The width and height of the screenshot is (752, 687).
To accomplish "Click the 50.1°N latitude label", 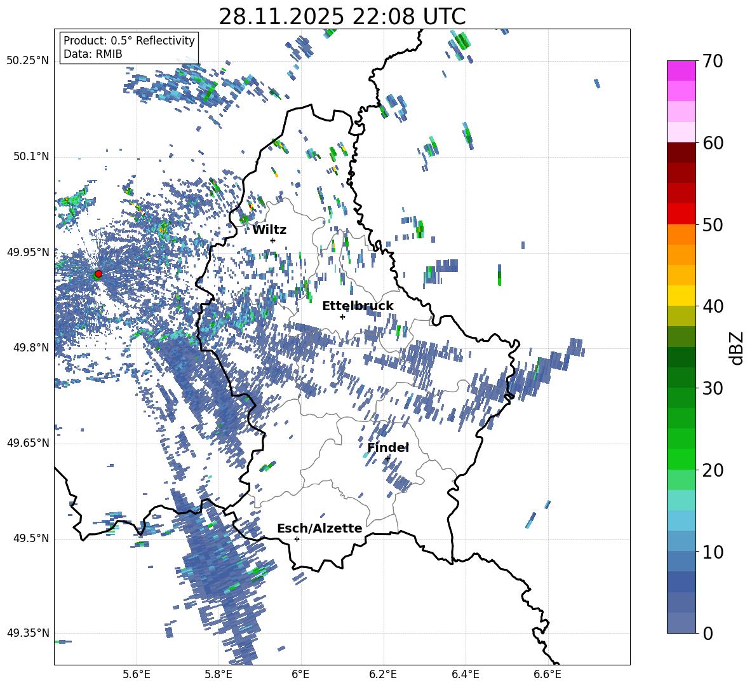I will [x=30, y=156].
